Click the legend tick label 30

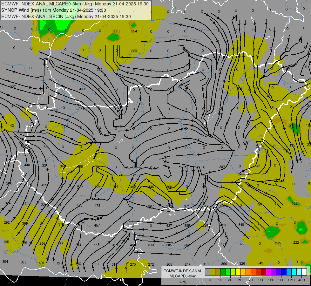click(x=230, y=280)
